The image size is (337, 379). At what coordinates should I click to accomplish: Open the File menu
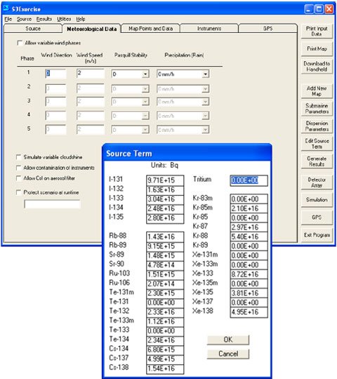(x=8, y=19)
